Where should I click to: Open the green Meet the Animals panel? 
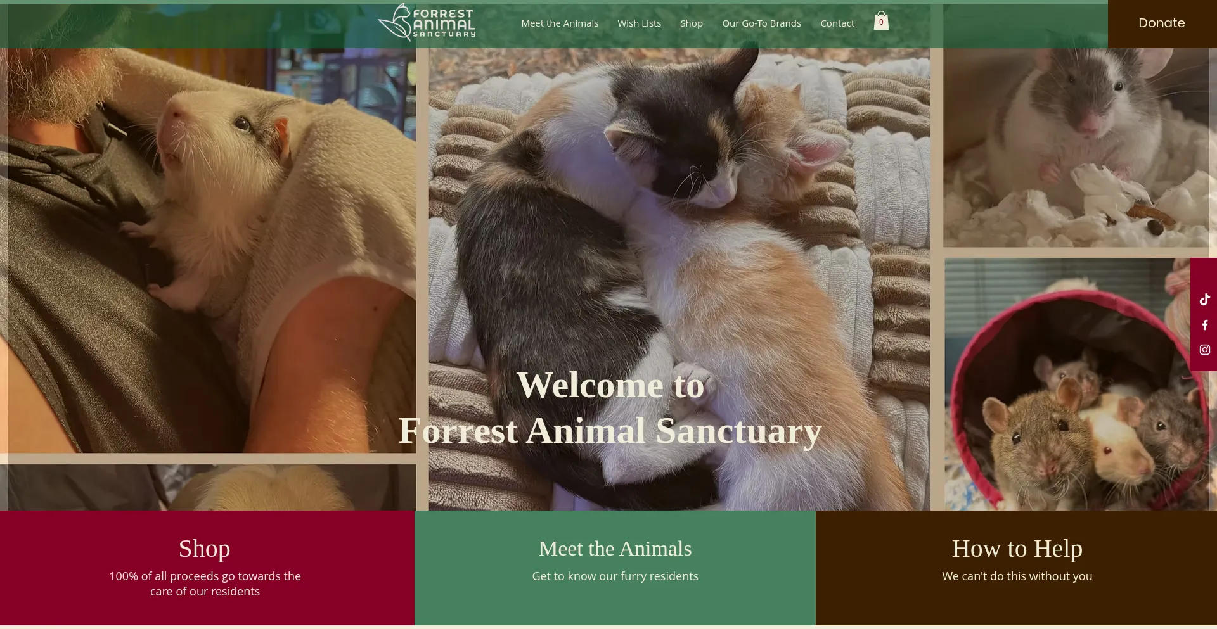coord(615,568)
